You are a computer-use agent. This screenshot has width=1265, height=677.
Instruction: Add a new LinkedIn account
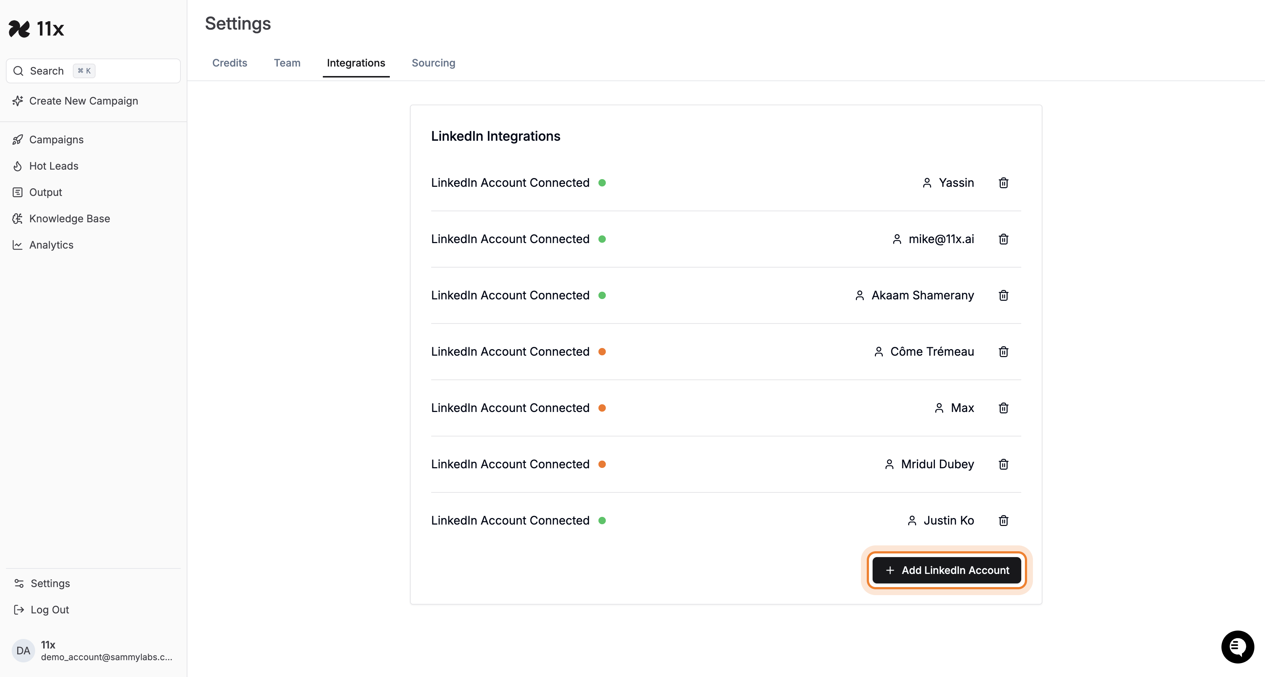pos(947,571)
